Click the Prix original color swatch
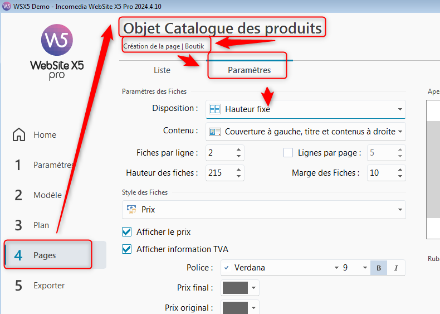This screenshot has height=314, width=440. [235, 307]
